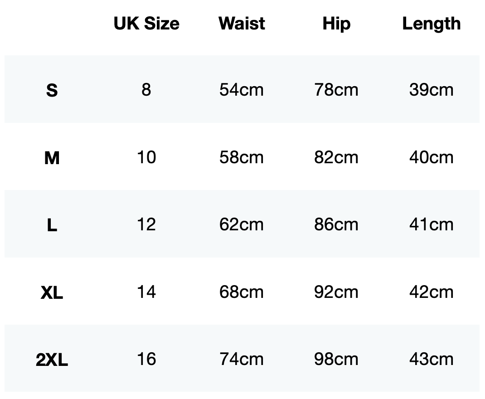The image size is (485, 399).
Task: Select the L size row label
Action: (x=52, y=225)
